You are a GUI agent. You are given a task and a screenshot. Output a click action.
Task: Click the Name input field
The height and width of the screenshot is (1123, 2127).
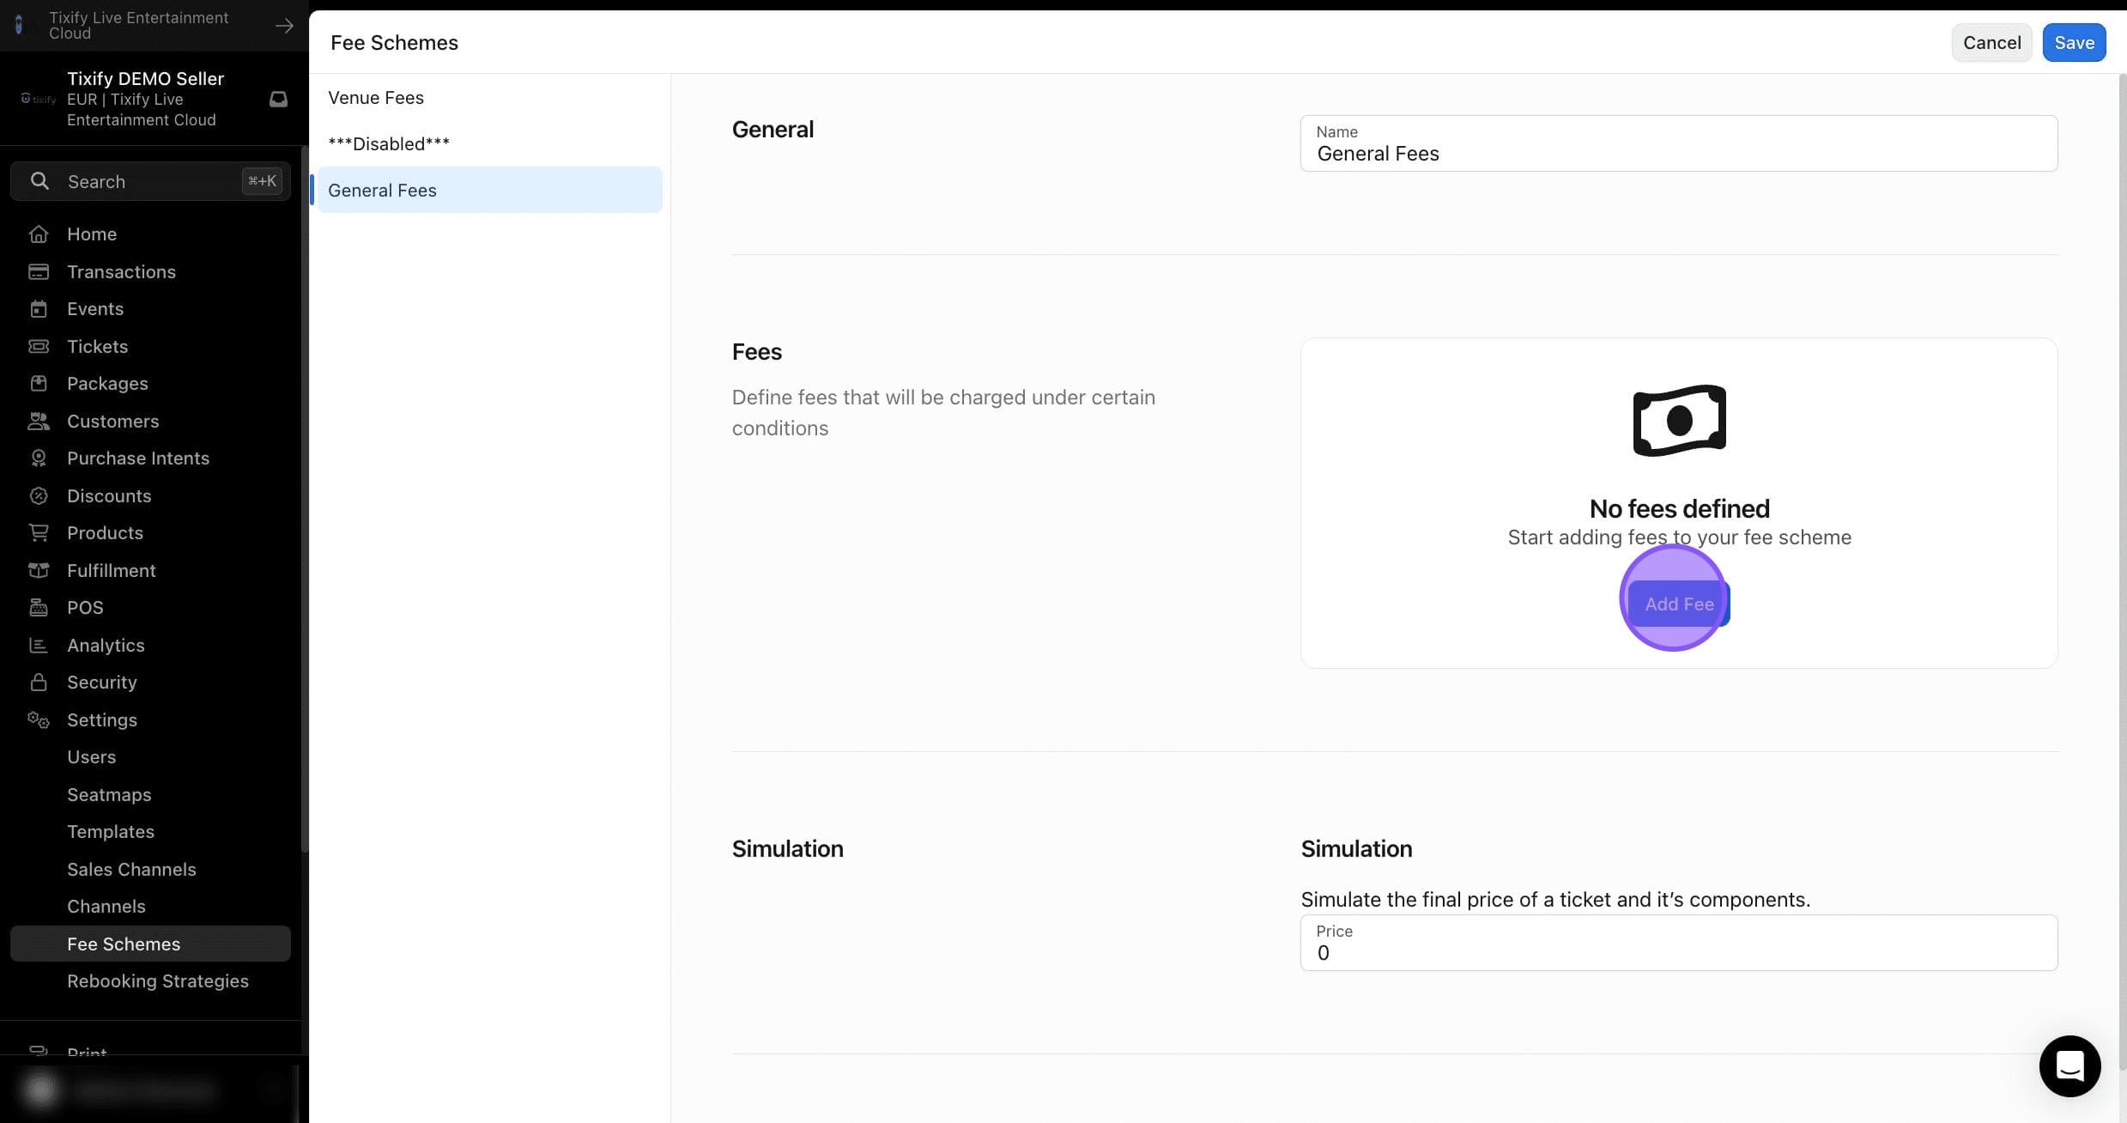(1679, 143)
